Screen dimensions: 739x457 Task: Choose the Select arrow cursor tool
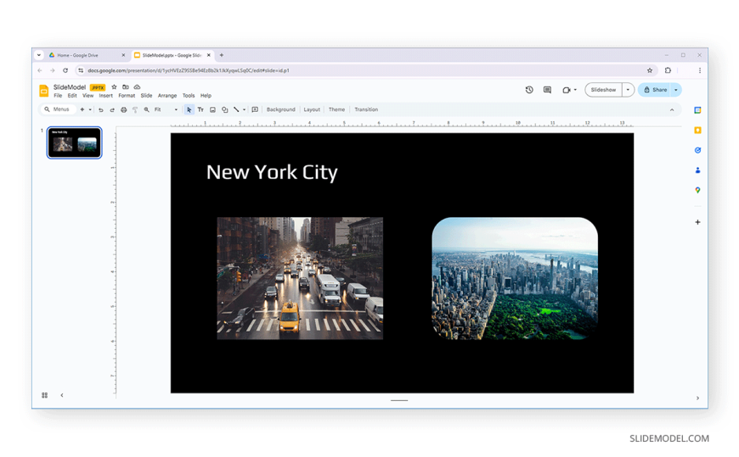pos(189,109)
